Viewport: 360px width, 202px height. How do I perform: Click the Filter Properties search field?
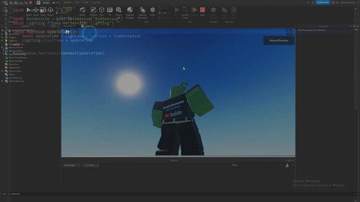(324, 30)
